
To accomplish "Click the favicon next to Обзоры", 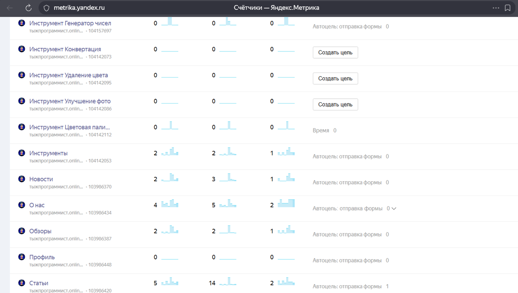I will pyautogui.click(x=22, y=231).
